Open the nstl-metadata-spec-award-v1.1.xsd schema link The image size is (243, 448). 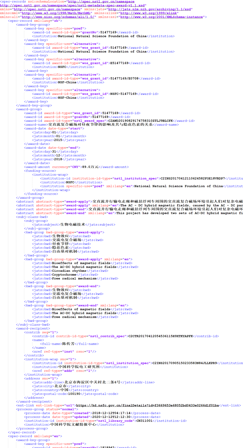coord(72,5)
